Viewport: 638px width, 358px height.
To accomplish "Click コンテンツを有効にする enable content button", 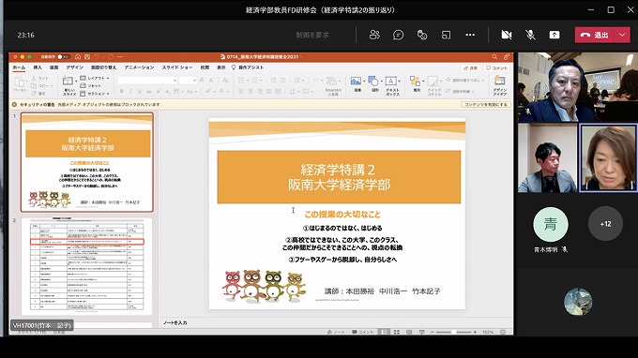I will pos(486,104).
